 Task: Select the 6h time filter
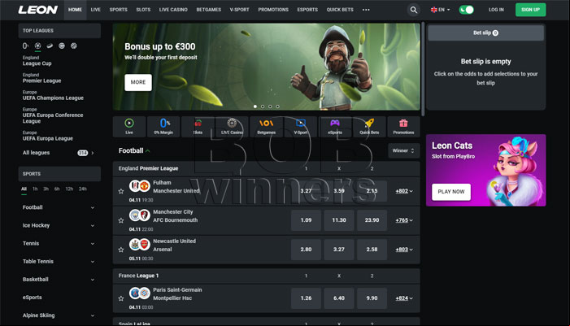point(57,189)
